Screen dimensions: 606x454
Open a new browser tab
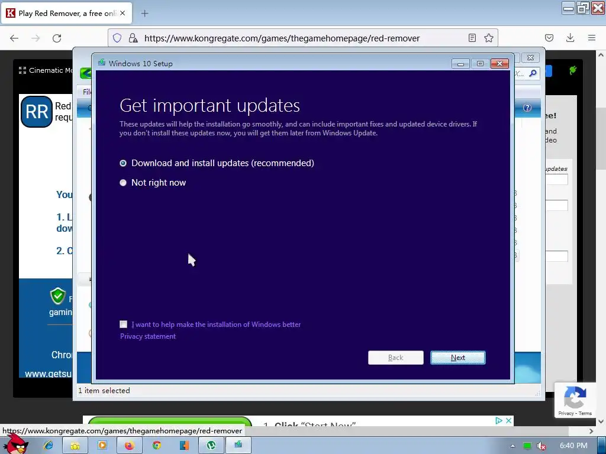(144, 14)
